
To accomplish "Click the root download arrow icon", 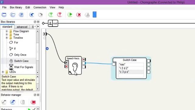I will click(50, 24).
